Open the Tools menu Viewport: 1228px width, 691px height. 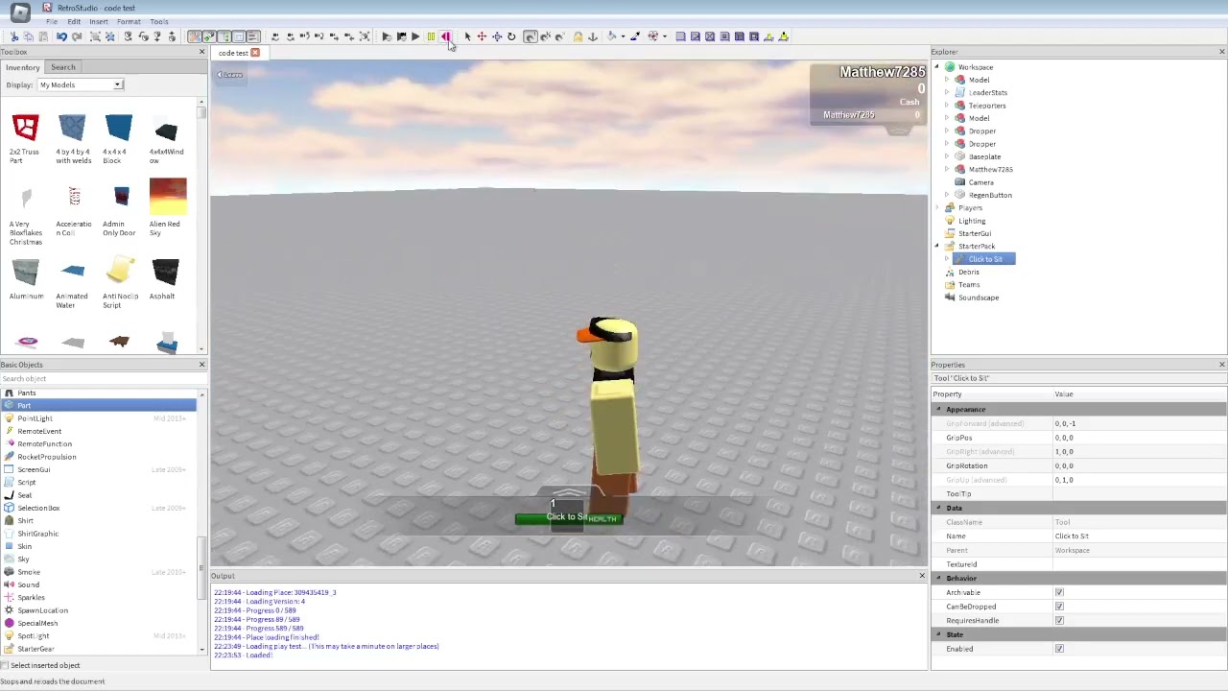(x=159, y=21)
